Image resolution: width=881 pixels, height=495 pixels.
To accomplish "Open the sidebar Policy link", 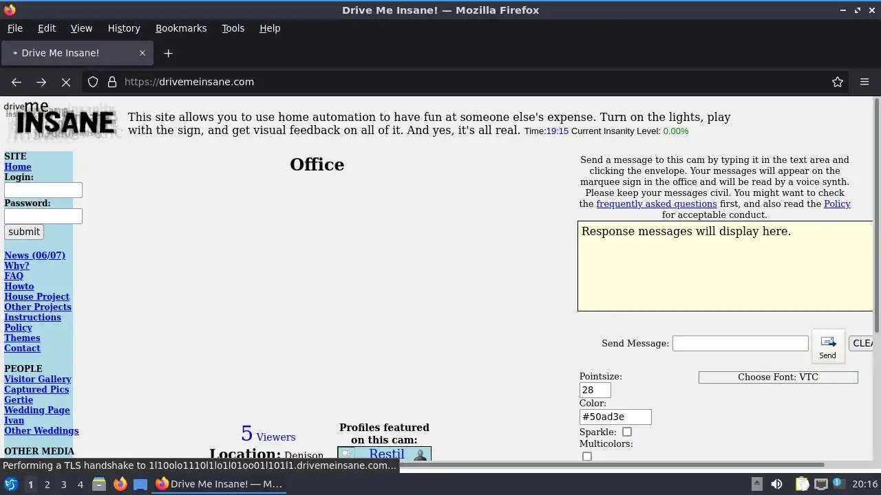I will (18, 327).
